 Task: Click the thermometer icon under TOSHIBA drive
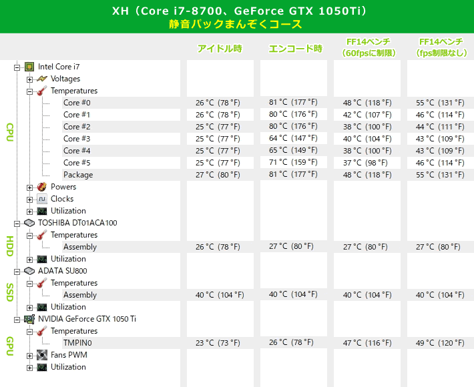[41, 235]
